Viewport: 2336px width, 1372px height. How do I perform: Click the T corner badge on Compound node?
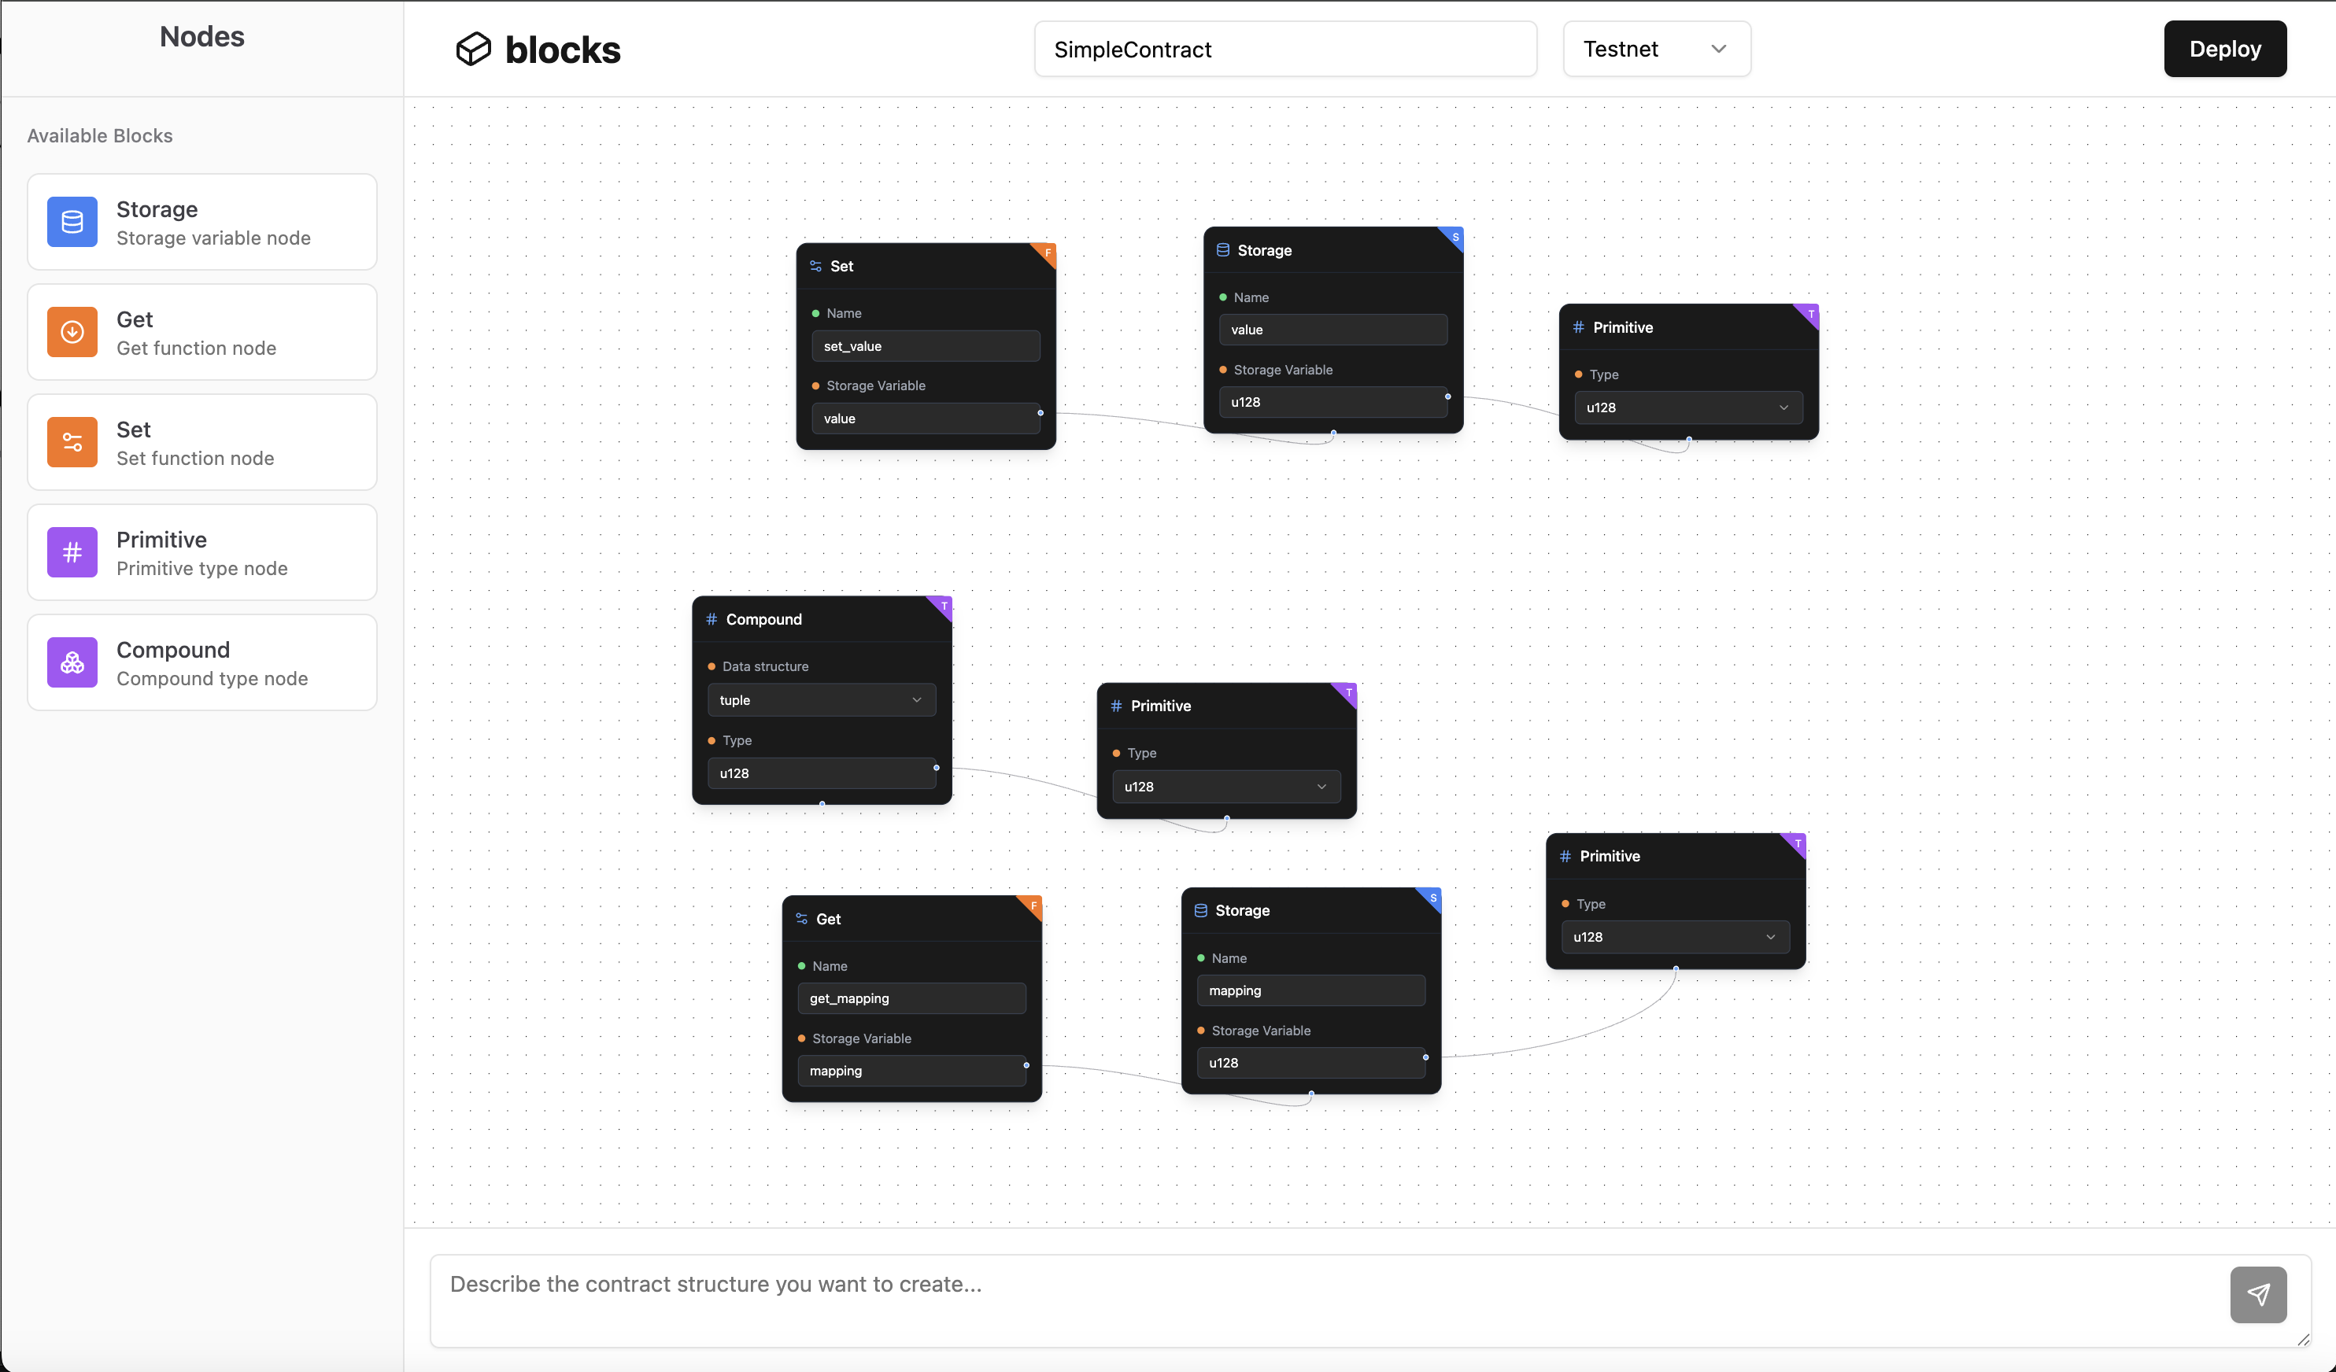[943, 607]
